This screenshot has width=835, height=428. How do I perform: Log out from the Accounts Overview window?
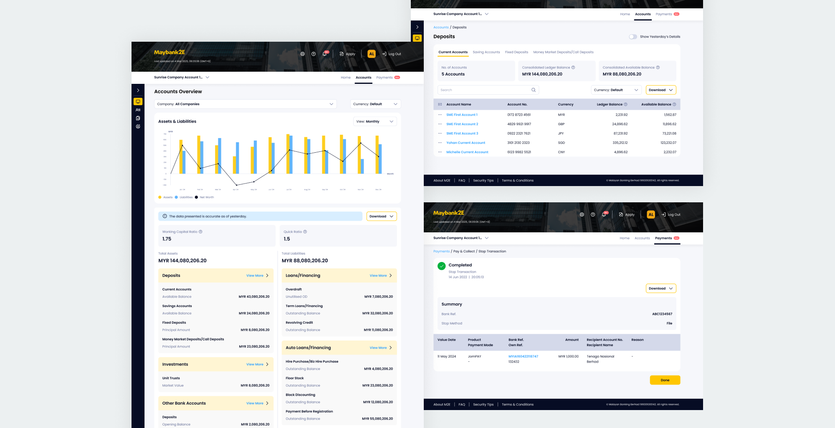click(392, 54)
